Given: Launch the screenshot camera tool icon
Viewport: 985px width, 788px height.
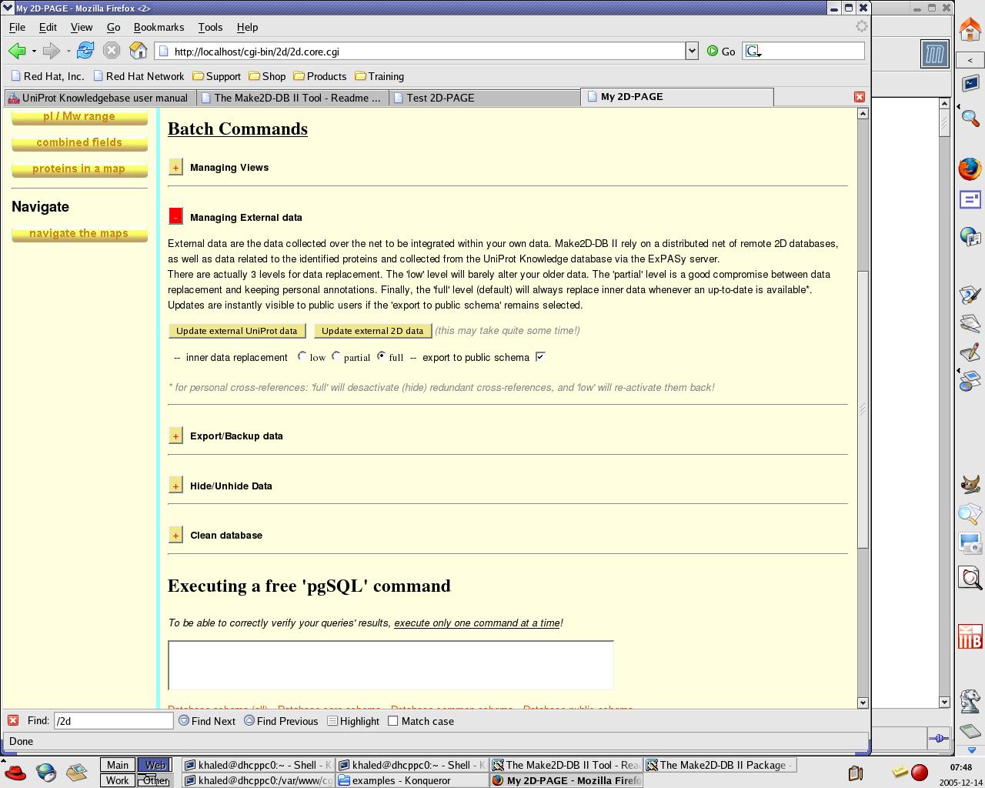Looking at the screenshot, I should 970,543.
